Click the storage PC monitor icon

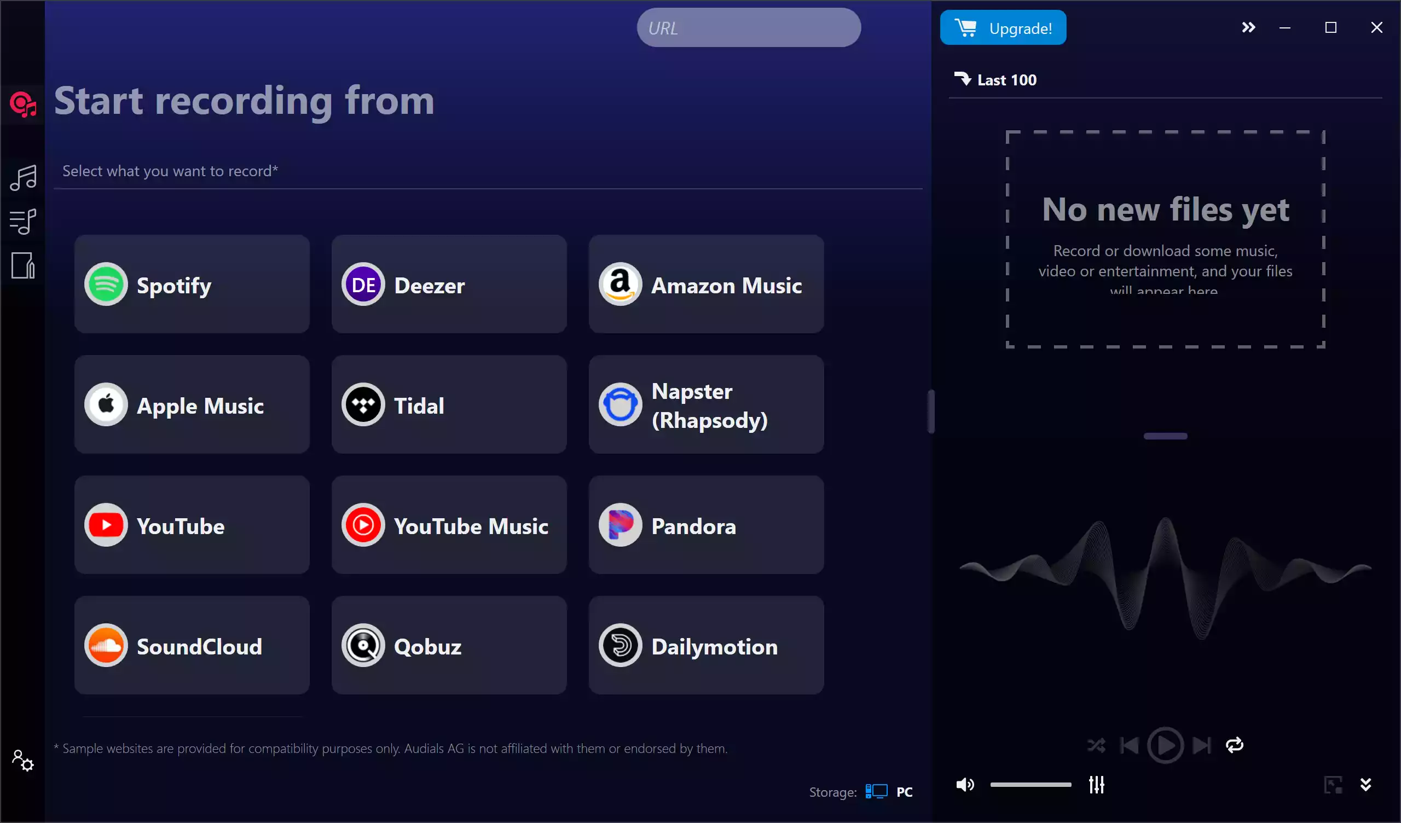coord(876,792)
